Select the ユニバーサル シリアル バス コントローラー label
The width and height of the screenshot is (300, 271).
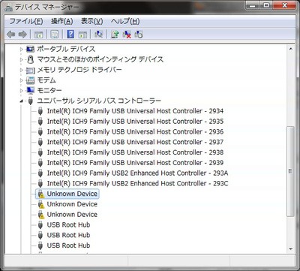click(99, 101)
